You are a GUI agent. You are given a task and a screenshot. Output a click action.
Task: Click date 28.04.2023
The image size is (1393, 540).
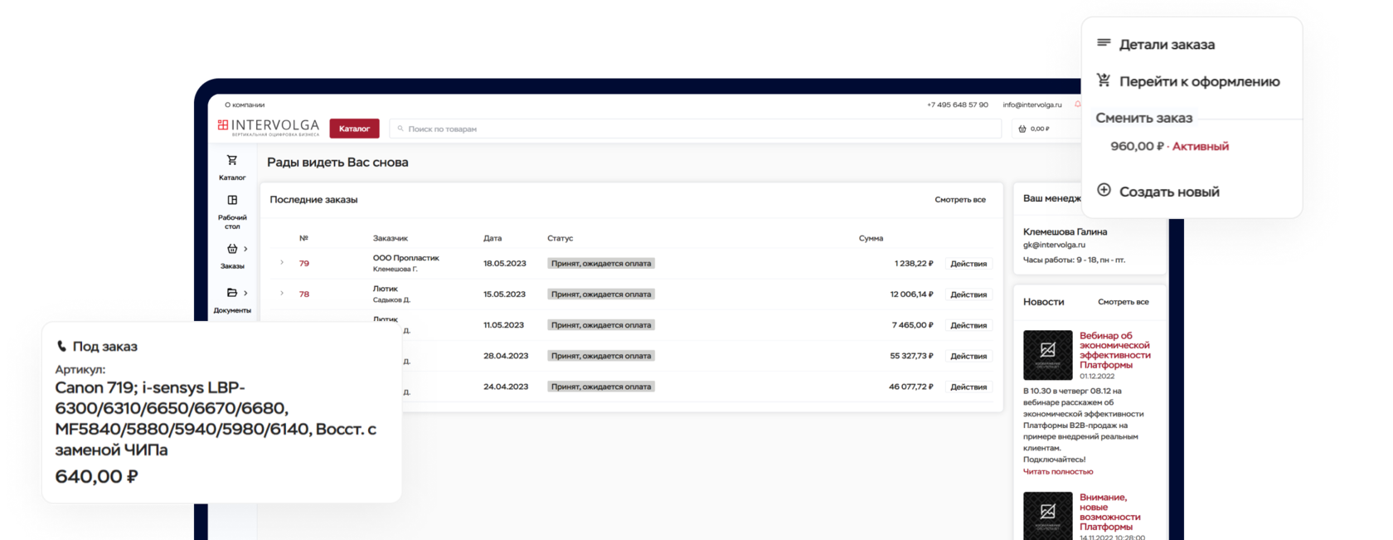(x=506, y=355)
